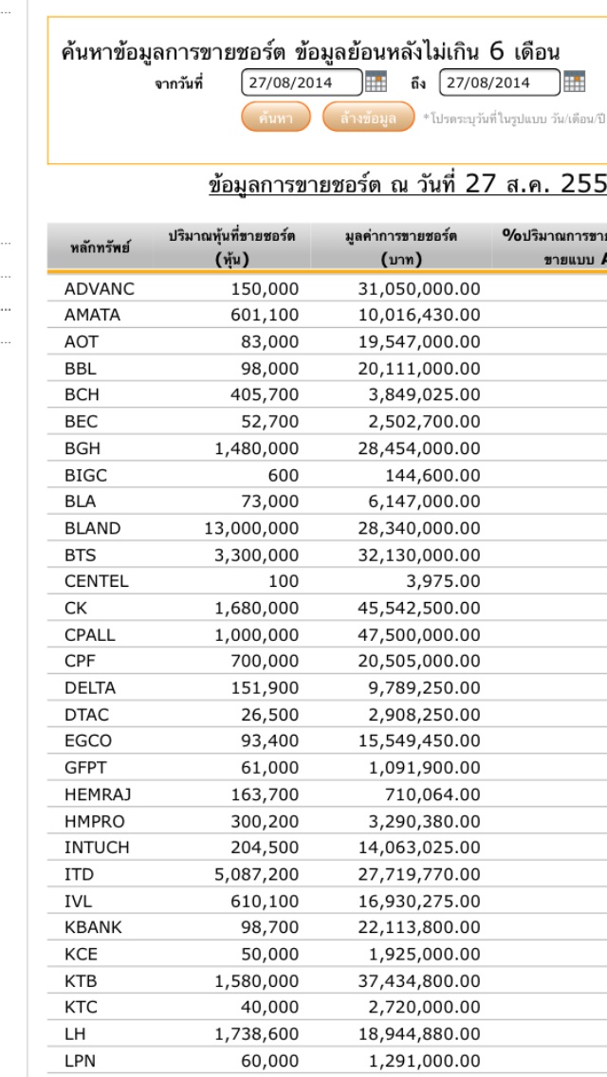Focus the ถึง end date field
Viewport: 607px width, 1077px height.
(x=499, y=82)
